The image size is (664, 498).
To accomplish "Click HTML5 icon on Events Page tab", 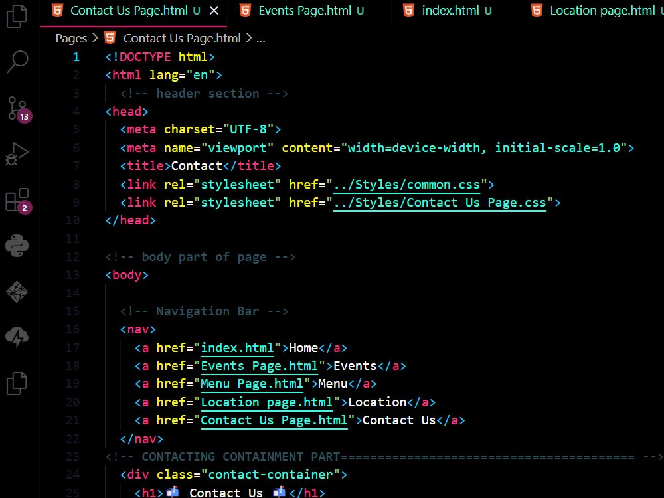I will click(x=245, y=10).
